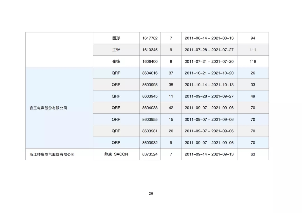Select the 先锋 trademark name cell
Viewport: 302px width, 213px height.
point(116,61)
